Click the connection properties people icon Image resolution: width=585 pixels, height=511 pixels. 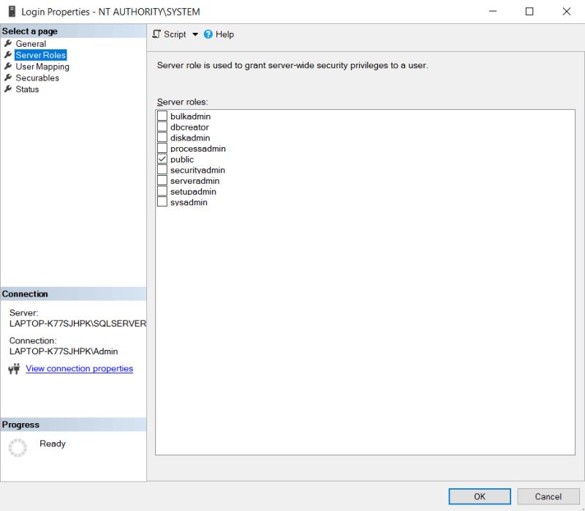13,368
